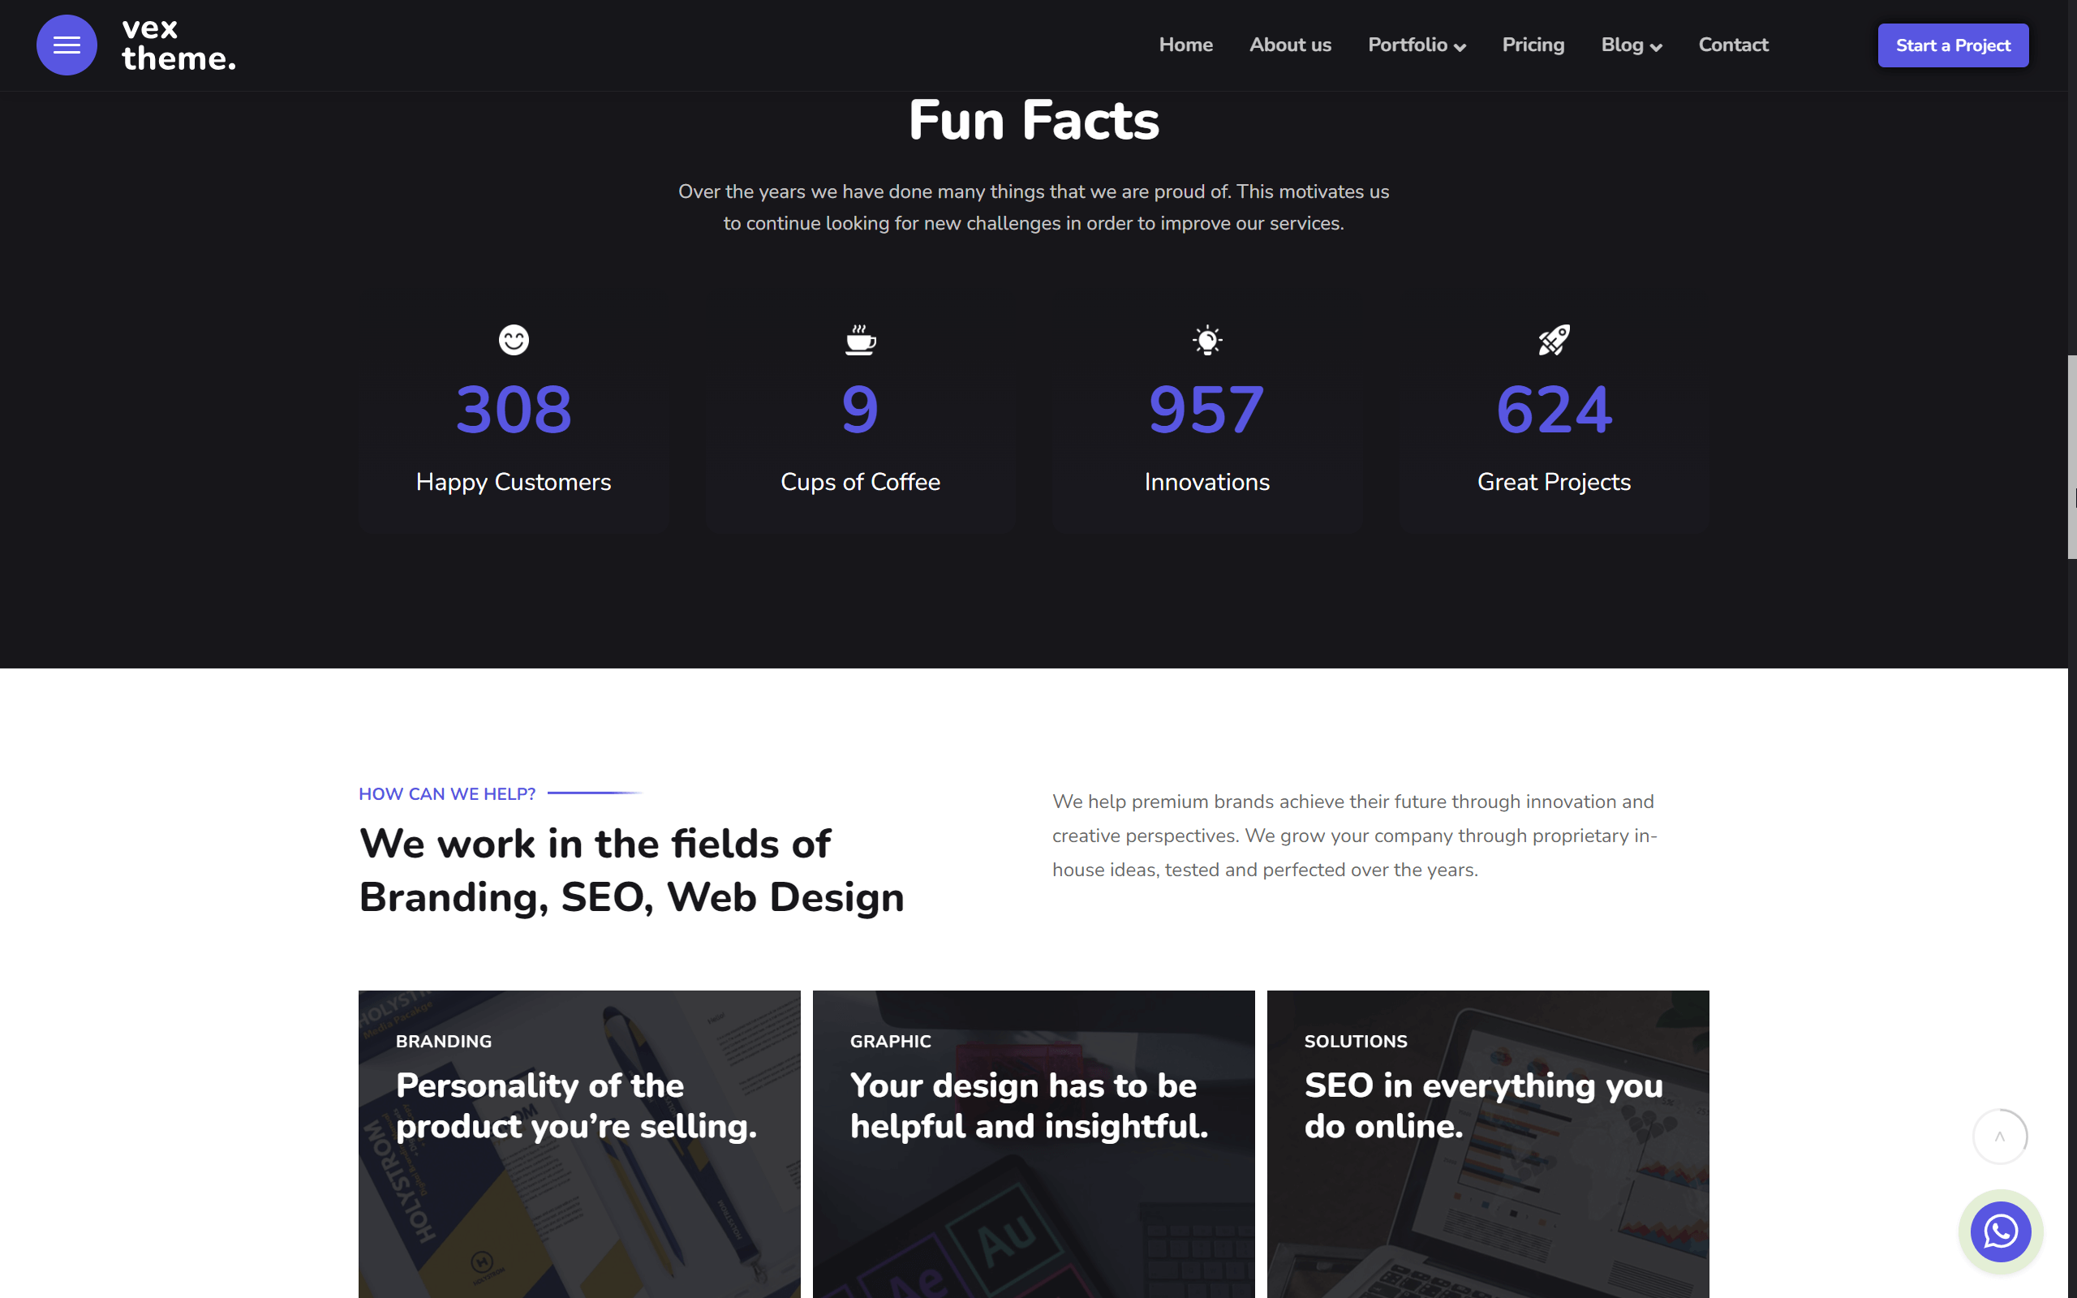2077x1298 pixels.
Task: Click the vex theme logo
Action: (x=178, y=45)
